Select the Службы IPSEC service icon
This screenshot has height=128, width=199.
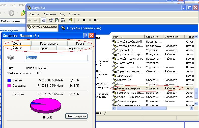pyautogui.click(x=114, y=50)
